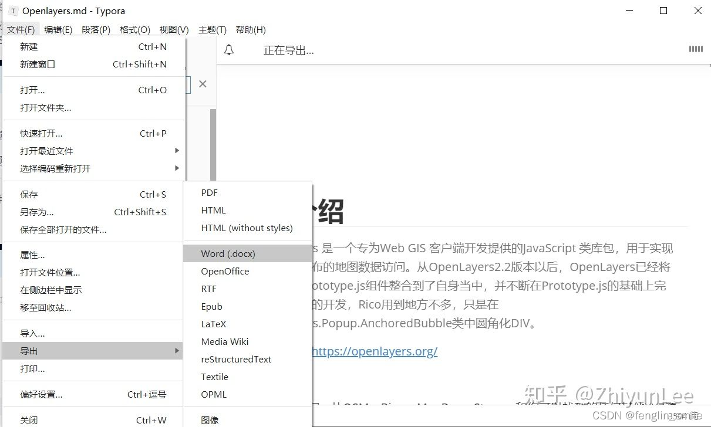Expand the 导出 submenu entry
This screenshot has width=711, height=427.
coord(94,351)
